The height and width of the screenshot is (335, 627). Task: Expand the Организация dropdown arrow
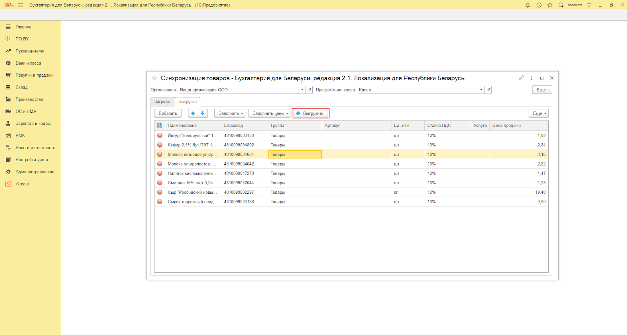[302, 90]
